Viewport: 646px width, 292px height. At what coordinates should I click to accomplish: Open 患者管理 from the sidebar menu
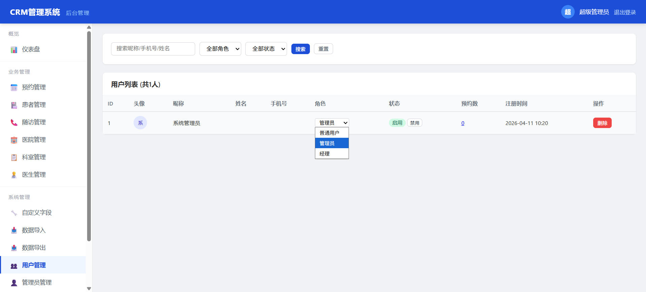click(x=34, y=105)
